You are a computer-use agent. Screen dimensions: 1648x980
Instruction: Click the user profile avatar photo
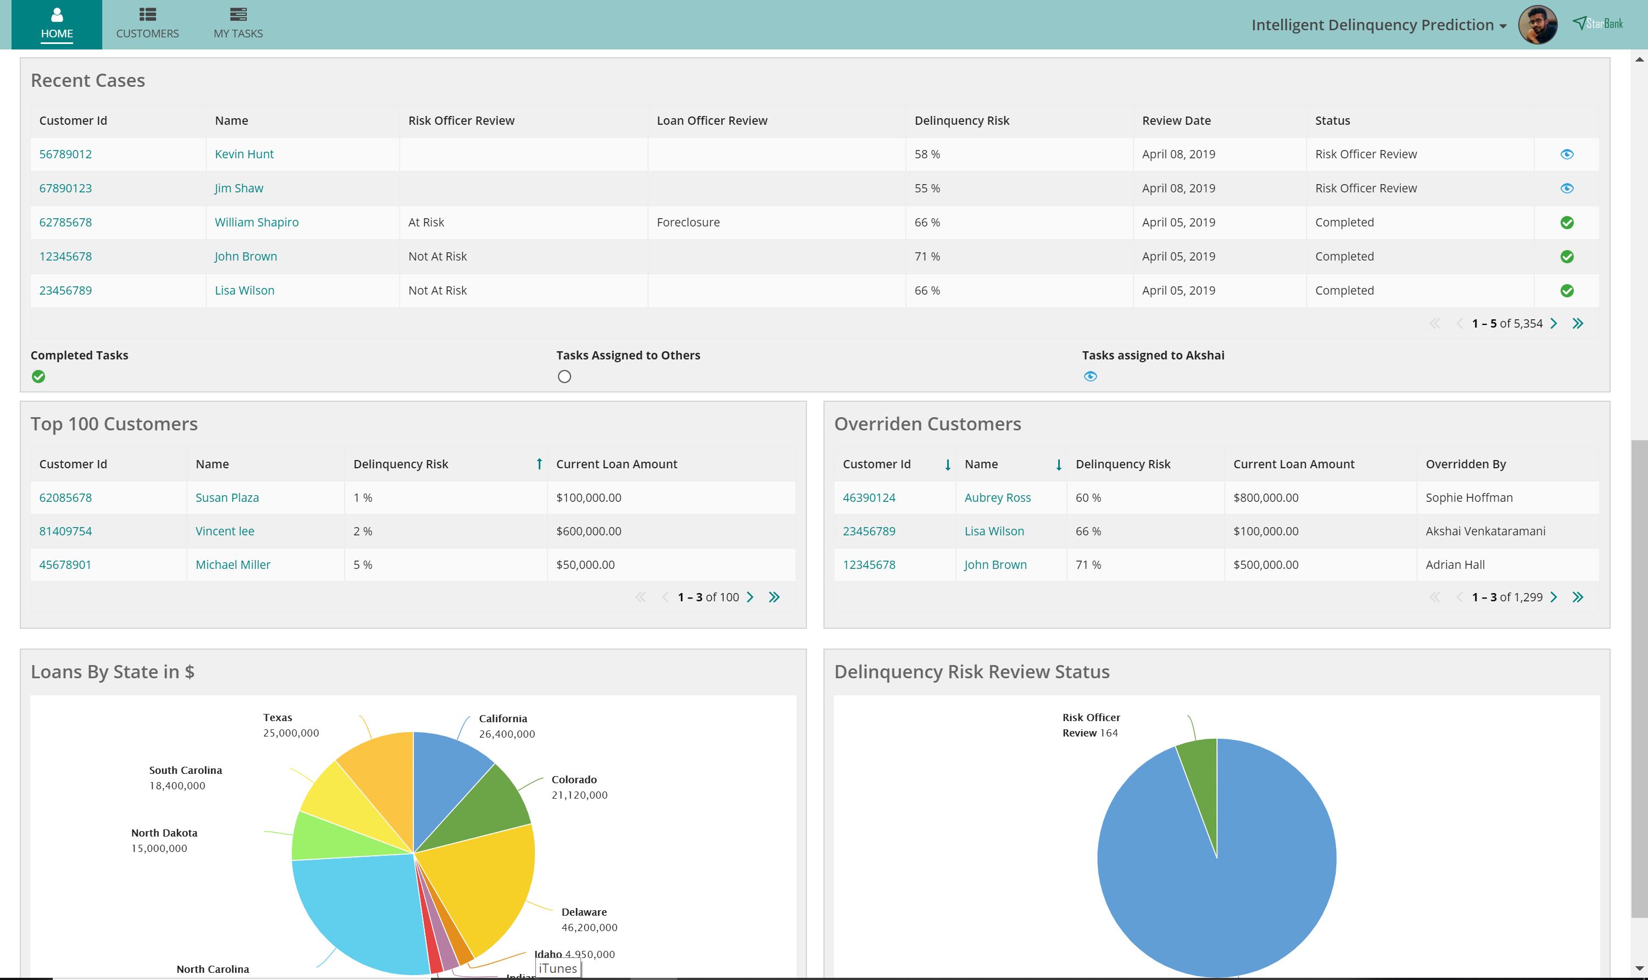(x=1537, y=25)
